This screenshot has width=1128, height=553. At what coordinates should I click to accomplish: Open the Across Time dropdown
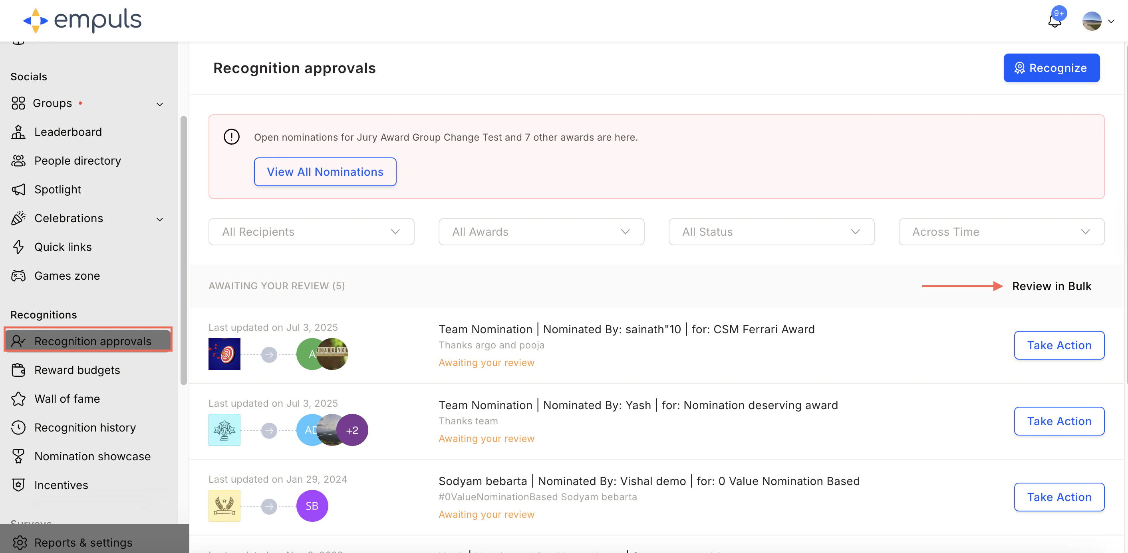coord(1001,232)
